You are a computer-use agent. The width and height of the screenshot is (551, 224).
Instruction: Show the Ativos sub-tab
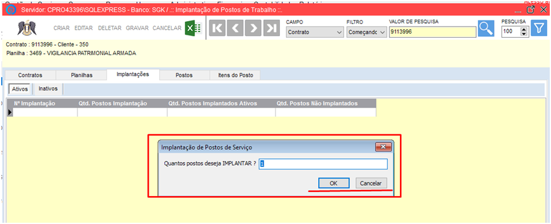(20, 89)
